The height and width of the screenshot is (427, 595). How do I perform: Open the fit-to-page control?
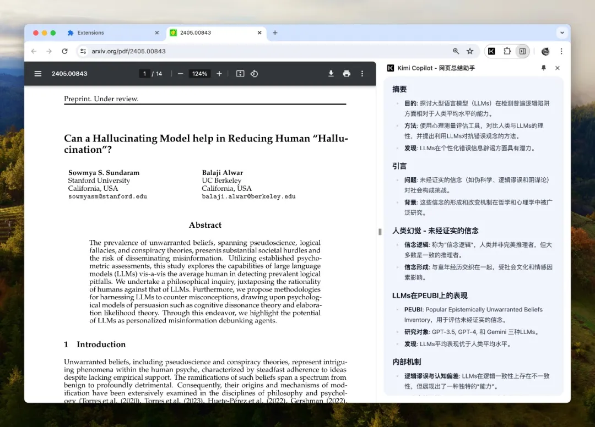[240, 73]
